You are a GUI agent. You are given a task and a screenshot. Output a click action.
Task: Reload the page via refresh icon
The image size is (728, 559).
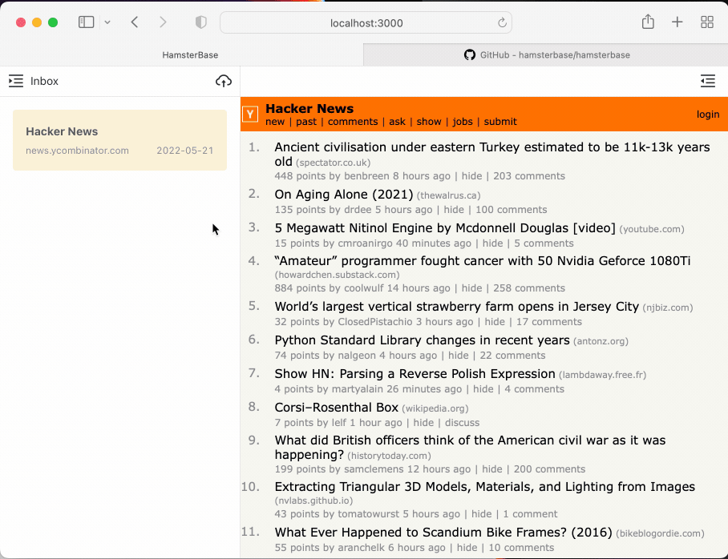[x=503, y=23]
